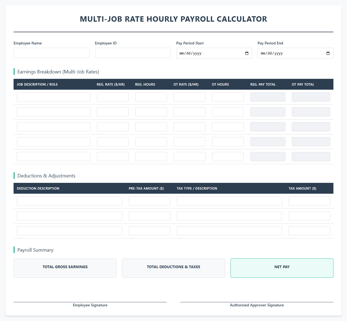Click first Tax Type / Description field
The height and width of the screenshot is (321, 347).
(x=229, y=201)
